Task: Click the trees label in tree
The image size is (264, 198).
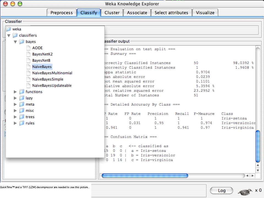Action: point(30,117)
